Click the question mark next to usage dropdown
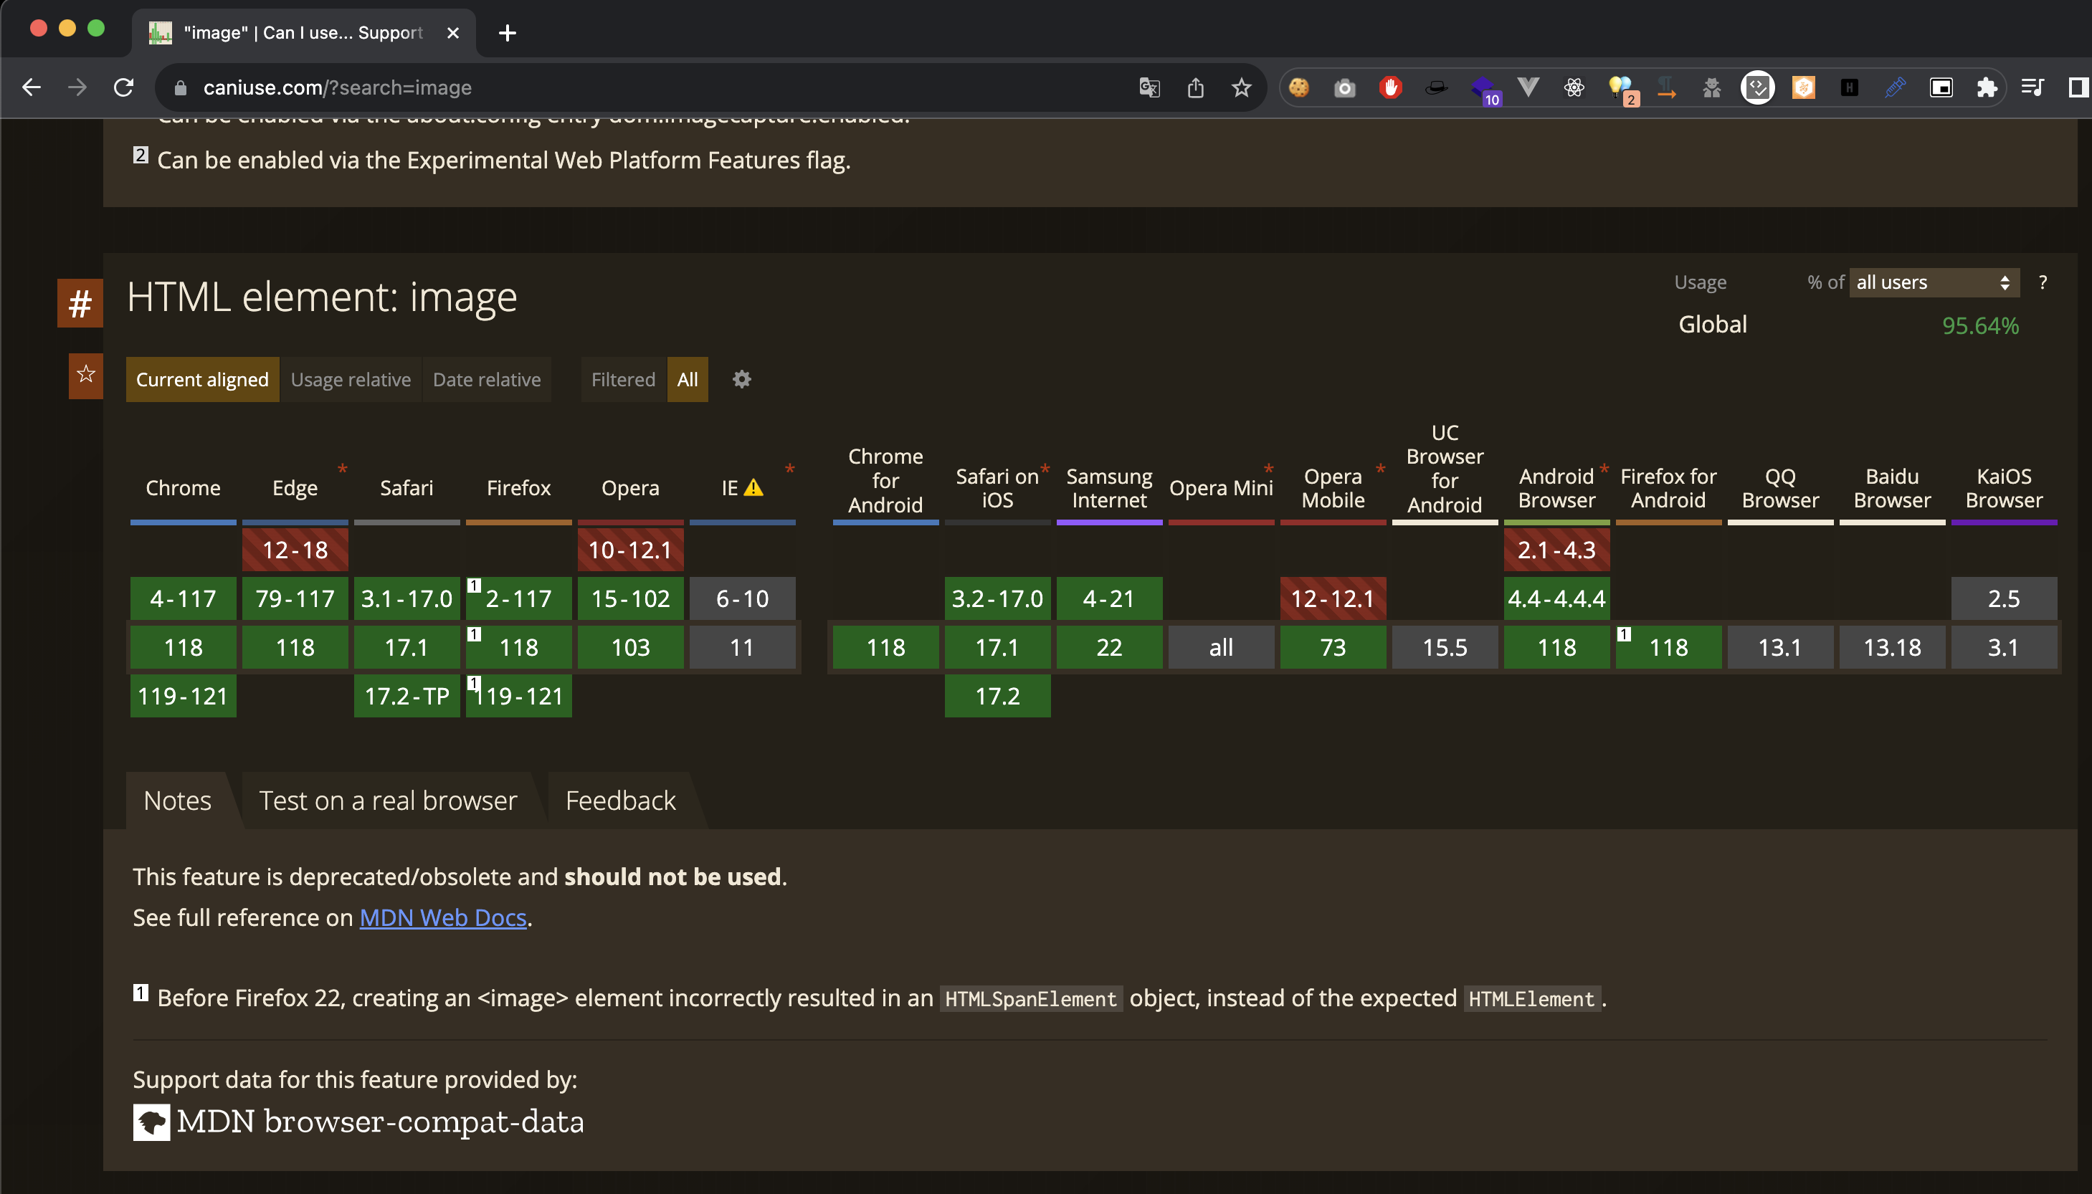The width and height of the screenshot is (2092, 1194). click(2042, 283)
